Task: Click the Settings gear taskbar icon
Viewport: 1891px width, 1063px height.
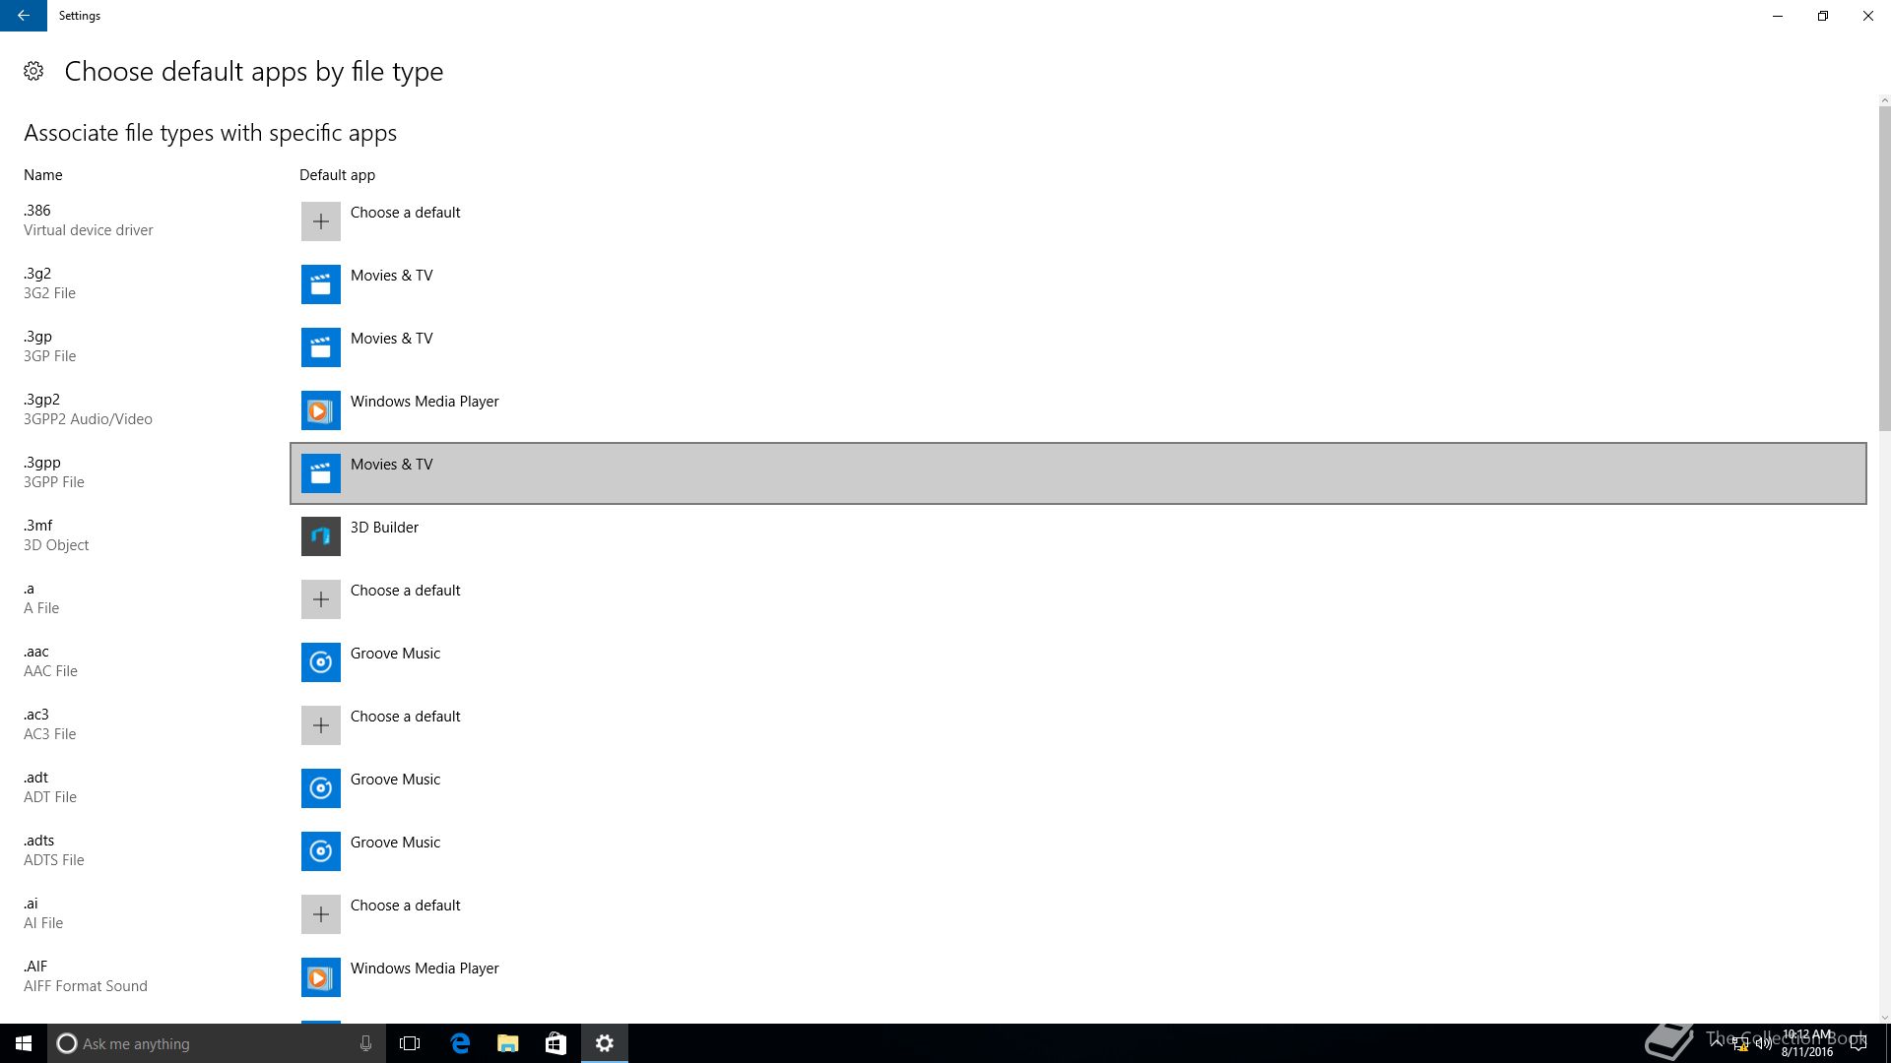Action: point(605,1043)
